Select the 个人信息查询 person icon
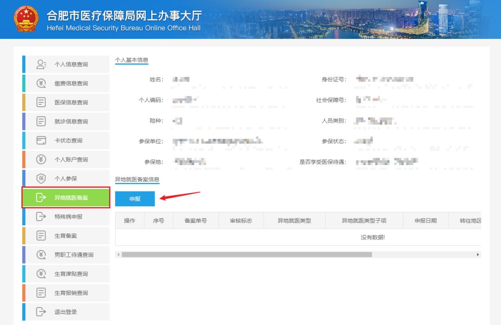The image size is (501, 325). pyautogui.click(x=41, y=64)
